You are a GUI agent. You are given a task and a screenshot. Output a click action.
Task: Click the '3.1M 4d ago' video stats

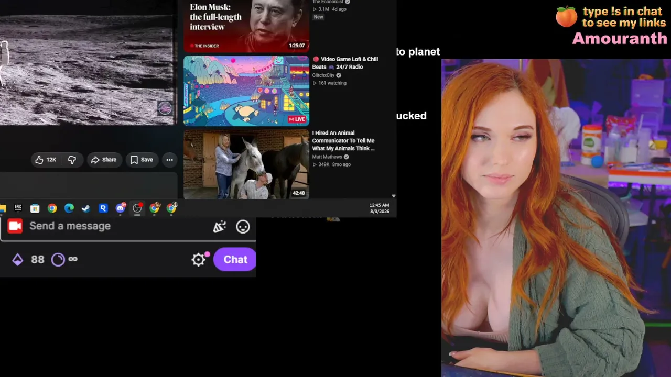(330, 9)
